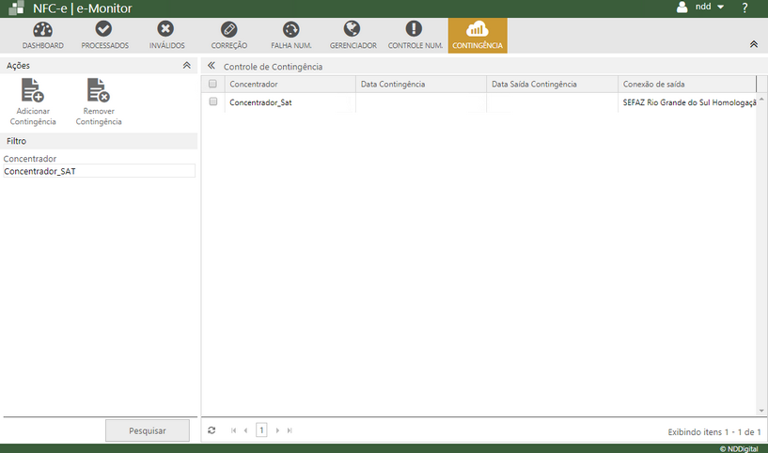
Task: Open the ndd user dropdown
Action: 701,8
